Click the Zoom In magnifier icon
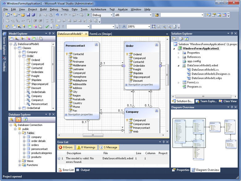The width and height of the screenshot is (241, 181). [x=164, y=27]
